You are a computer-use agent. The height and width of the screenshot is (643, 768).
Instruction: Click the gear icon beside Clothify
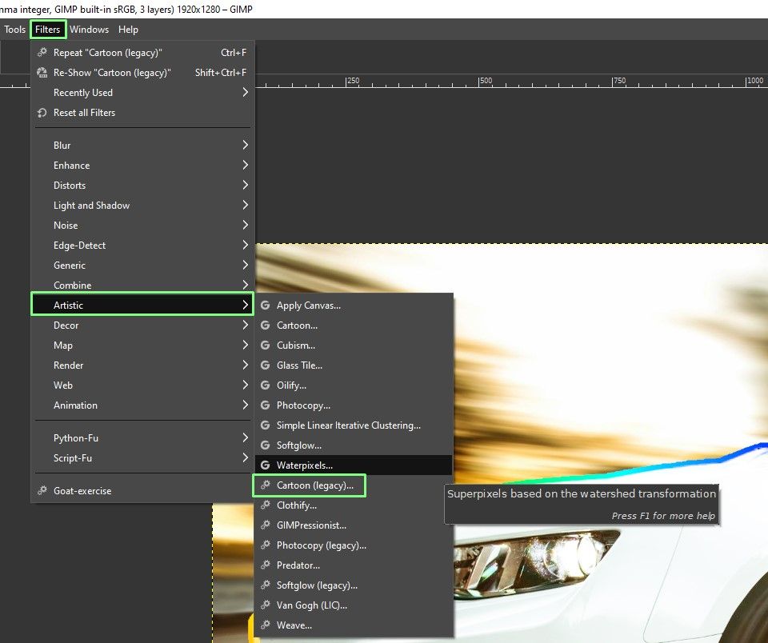click(265, 505)
